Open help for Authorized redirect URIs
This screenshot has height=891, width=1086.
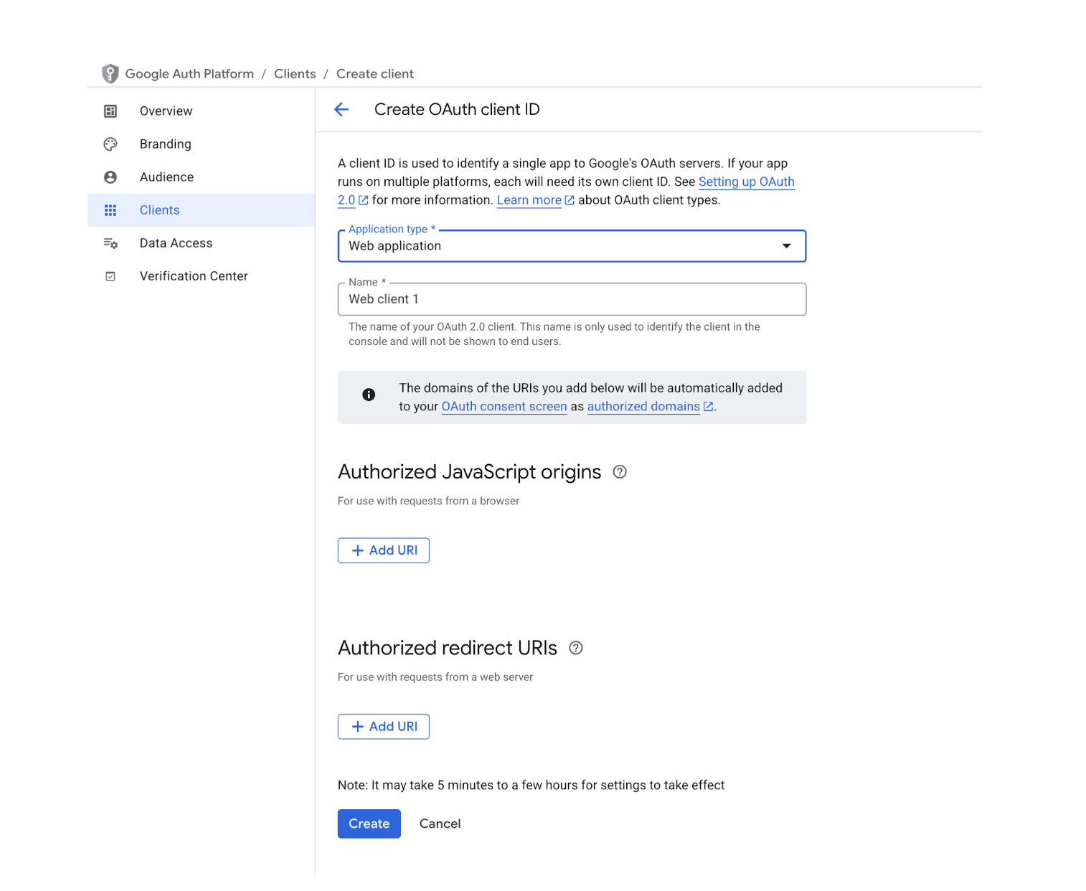click(575, 648)
